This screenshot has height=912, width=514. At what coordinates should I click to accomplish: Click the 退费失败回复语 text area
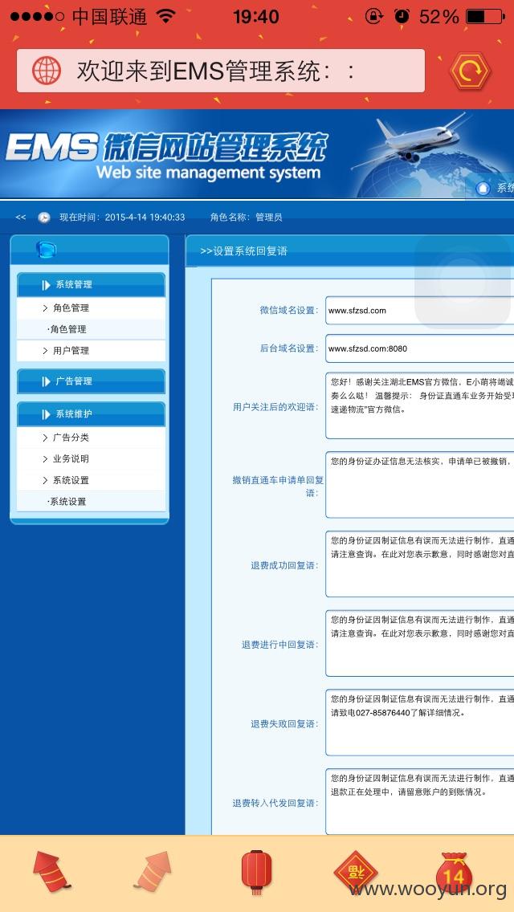tap(419, 723)
